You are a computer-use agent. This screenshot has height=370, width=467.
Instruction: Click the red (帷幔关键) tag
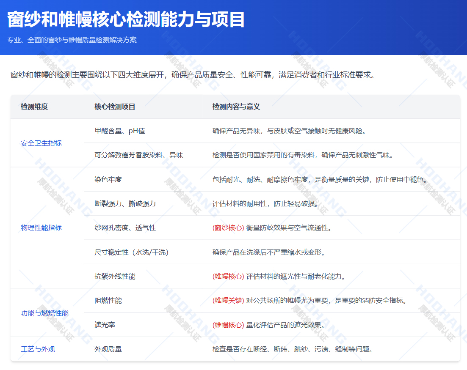(228, 301)
